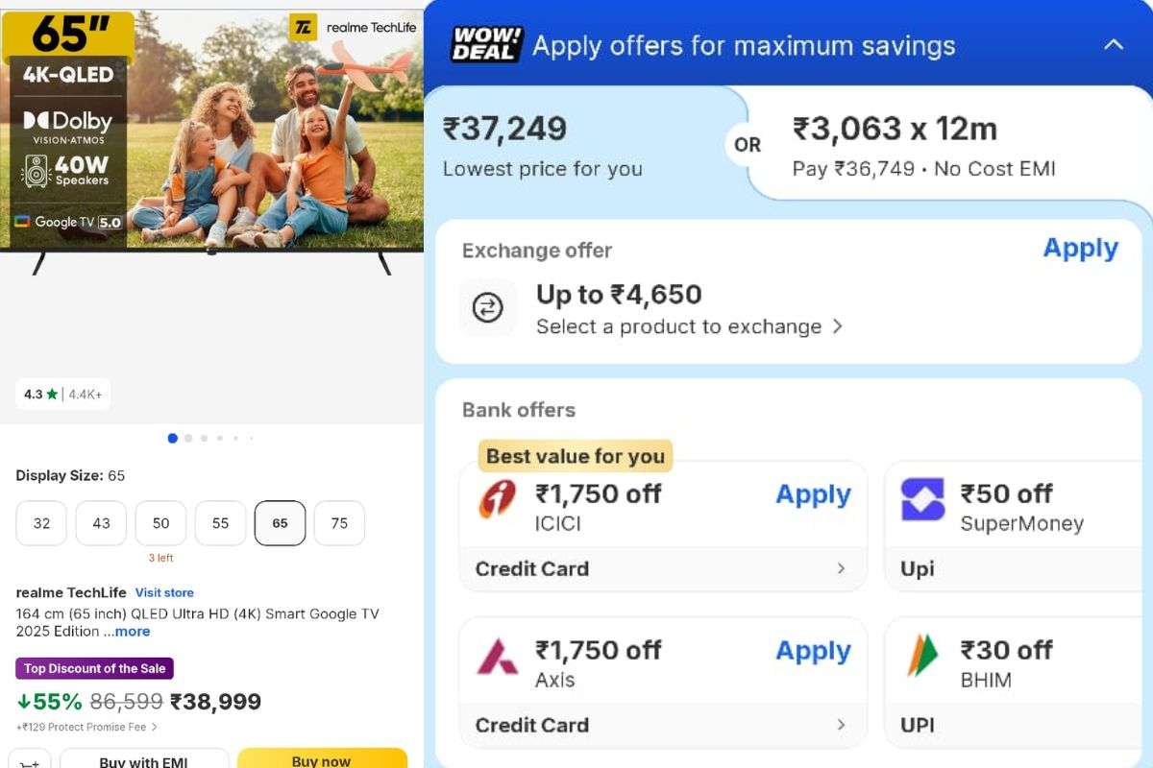Apply the exchange offer

(1080, 249)
